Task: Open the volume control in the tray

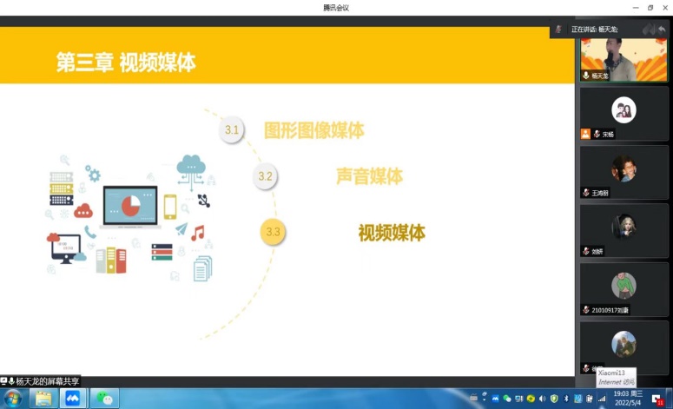Action: (543, 399)
